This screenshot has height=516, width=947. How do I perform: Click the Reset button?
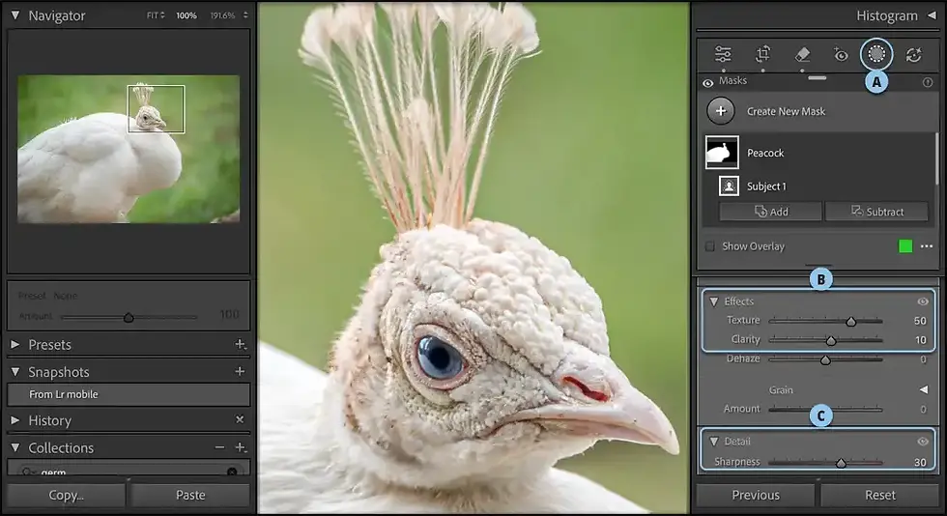point(880,495)
